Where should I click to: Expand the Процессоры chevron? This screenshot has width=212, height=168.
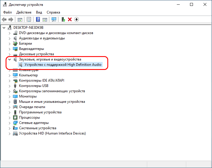coord(9,118)
